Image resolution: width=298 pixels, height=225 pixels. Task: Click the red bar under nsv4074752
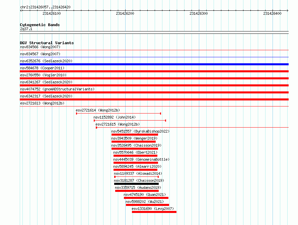coord(154,92)
